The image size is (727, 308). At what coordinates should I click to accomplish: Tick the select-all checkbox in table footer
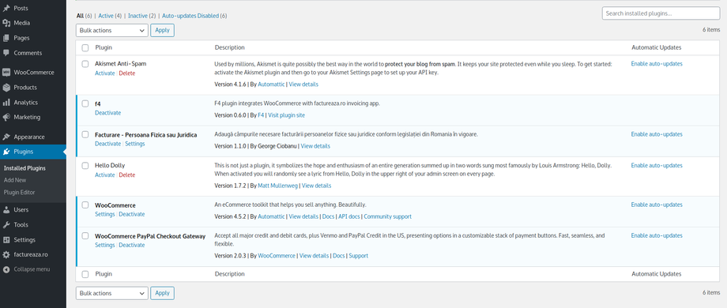pos(85,274)
